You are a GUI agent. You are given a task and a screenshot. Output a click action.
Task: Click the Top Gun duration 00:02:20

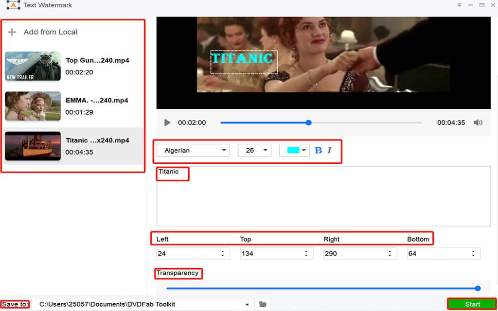pyautogui.click(x=79, y=72)
